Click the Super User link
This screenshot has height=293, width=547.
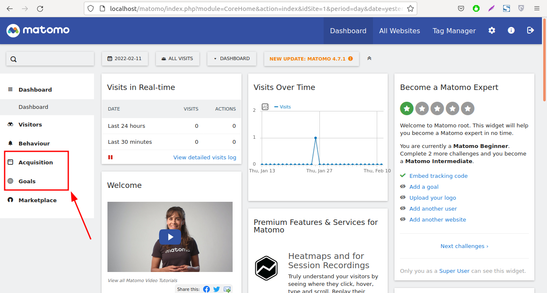(x=454, y=271)
